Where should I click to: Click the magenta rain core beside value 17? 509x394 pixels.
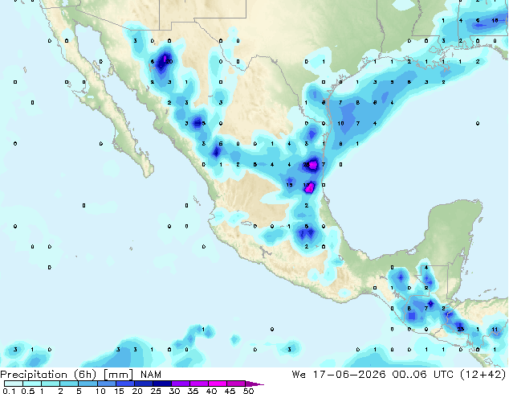coord(311,187)
